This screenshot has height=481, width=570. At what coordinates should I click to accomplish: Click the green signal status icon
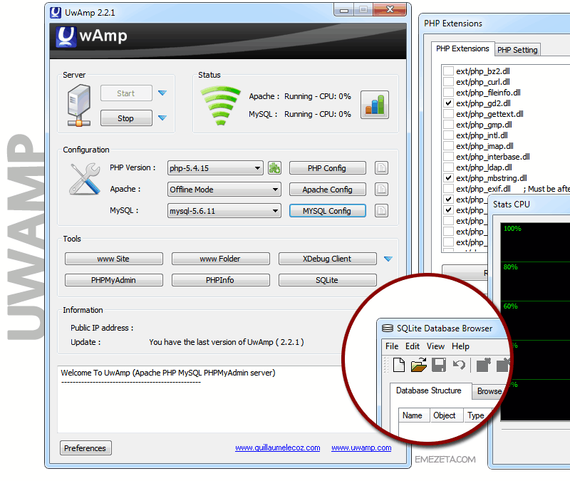coord(220,105)
